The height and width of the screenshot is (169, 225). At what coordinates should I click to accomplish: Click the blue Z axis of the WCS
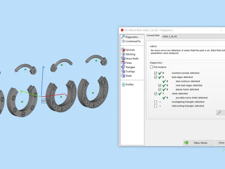click(x=42, y=81)
